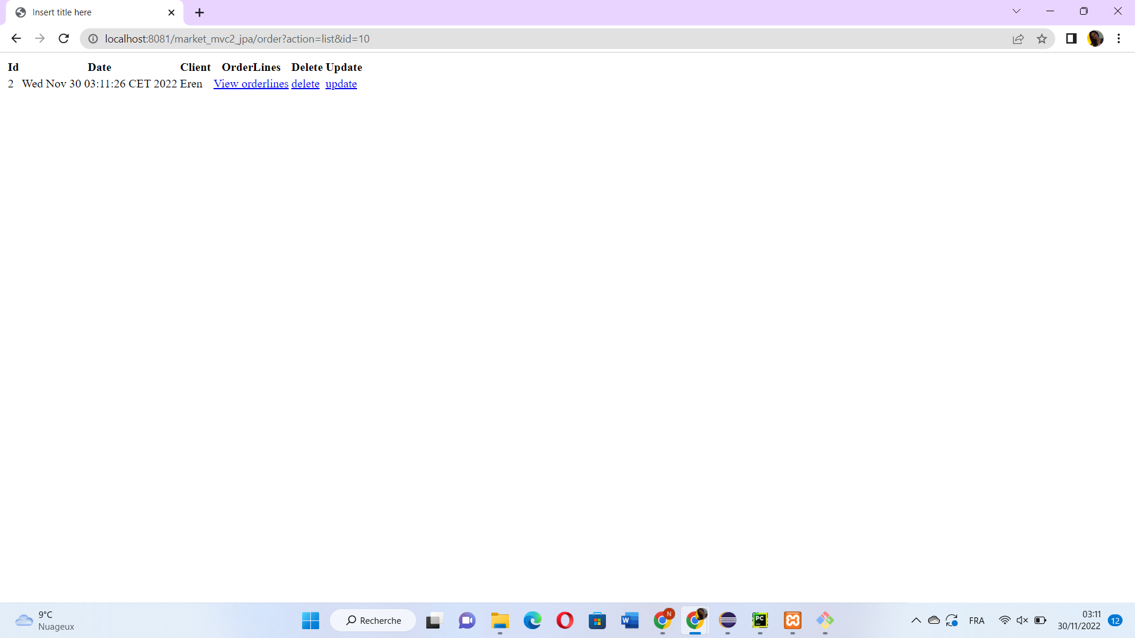Open Chrome three-dot menu
Image resolution: width=1135 pixels, height=638 pixels.
pyautogui.click(x=1118, y=39)
